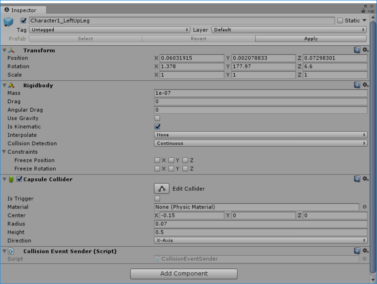Viewport: 377px width, 284px height.
Task: Open Transform component help icon
Action: pyautogui.click(x=357, y=50)
